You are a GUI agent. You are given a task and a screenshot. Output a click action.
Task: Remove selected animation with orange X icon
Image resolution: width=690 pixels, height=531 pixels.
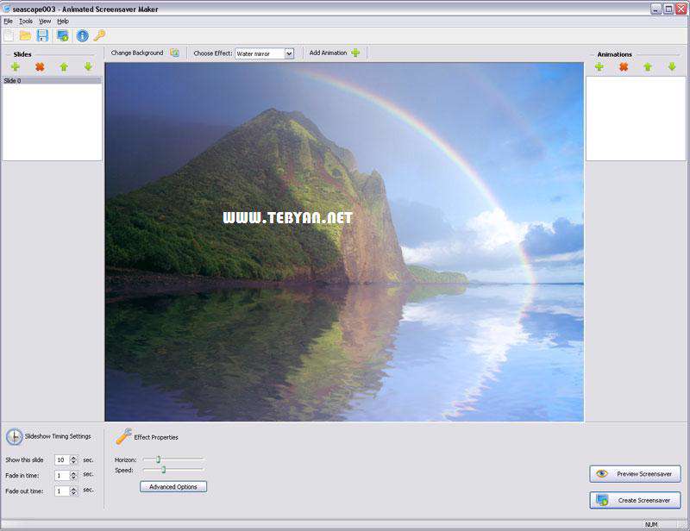pyautogui.click(x=624, y=67)
